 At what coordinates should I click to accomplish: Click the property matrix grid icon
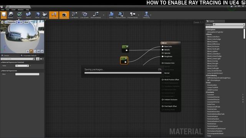38,59
